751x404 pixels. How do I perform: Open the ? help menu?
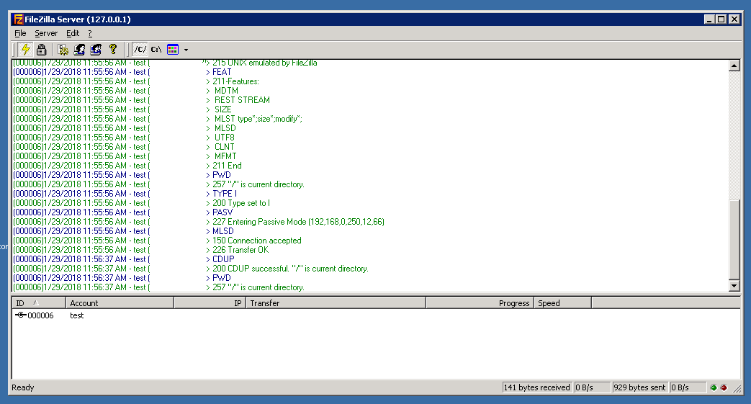pos(89,33)
